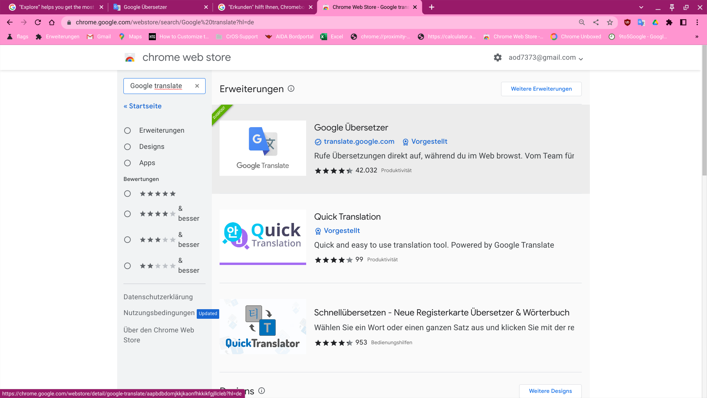Open the tab search dropdown arrow
Screen dimensions: 707x398
click(x=641, y=7)
